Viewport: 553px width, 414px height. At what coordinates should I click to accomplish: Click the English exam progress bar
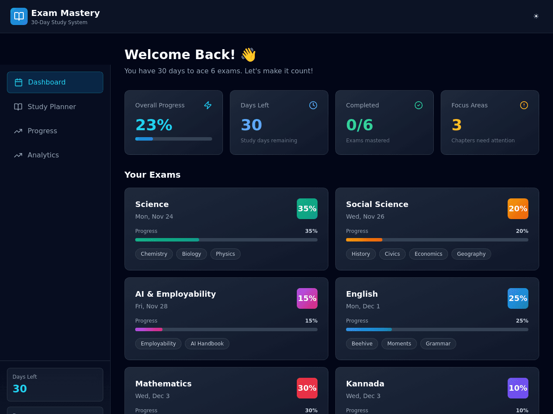[437, 329]
